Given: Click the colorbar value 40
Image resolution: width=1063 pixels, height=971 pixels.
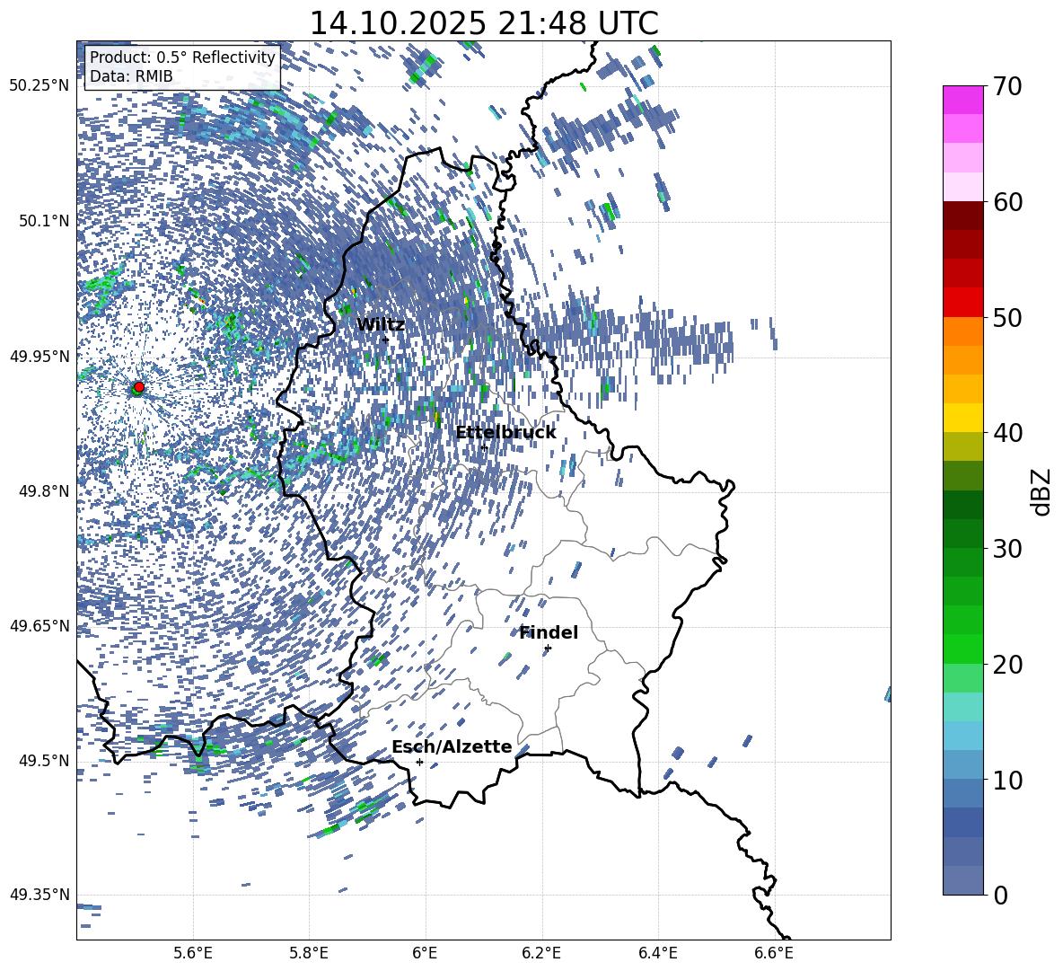Looking at the screenshot, I should coord(1007,433).
